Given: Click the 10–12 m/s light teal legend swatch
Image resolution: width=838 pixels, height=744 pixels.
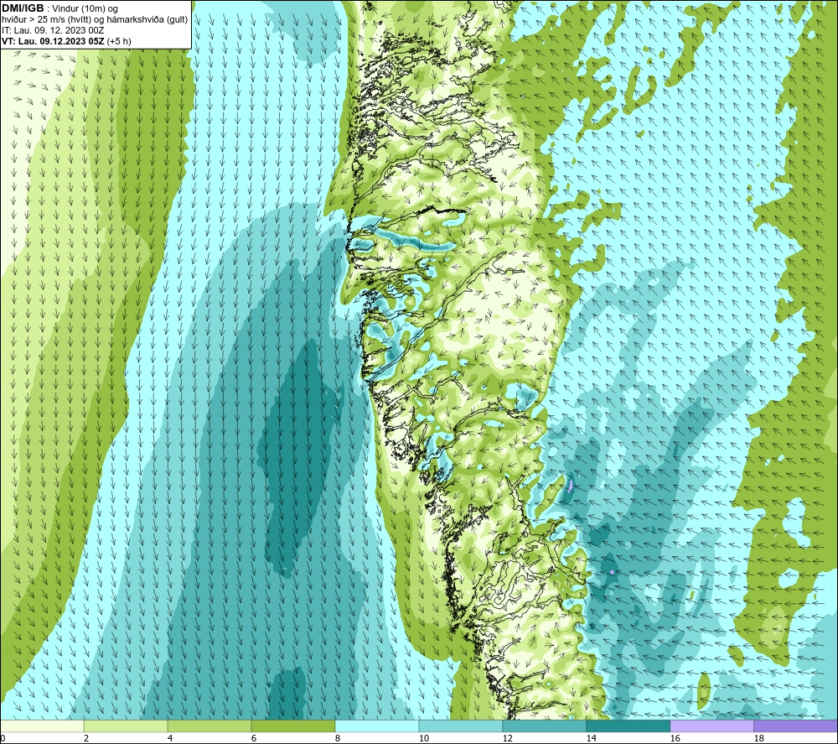Looking at the screenshot, I should tap(461, 726).
